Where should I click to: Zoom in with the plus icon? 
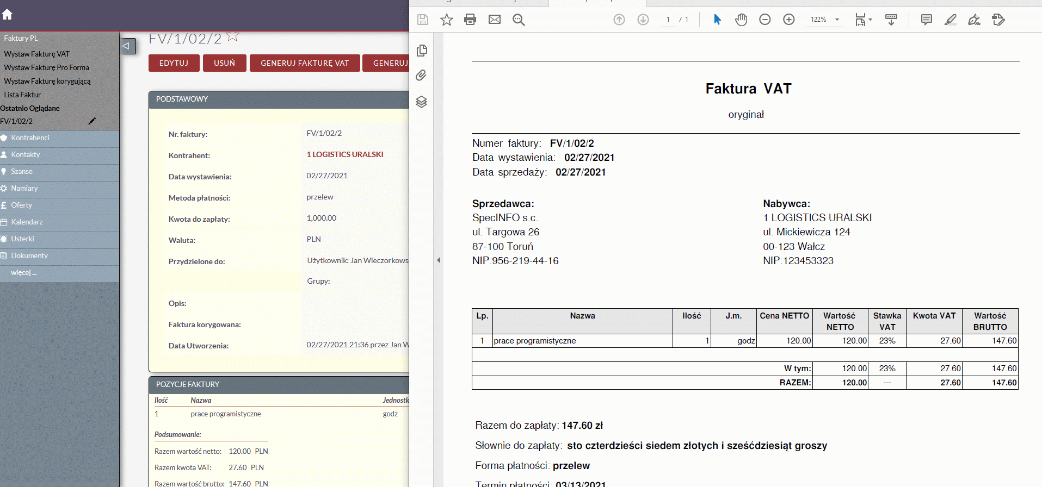[789, 20]
